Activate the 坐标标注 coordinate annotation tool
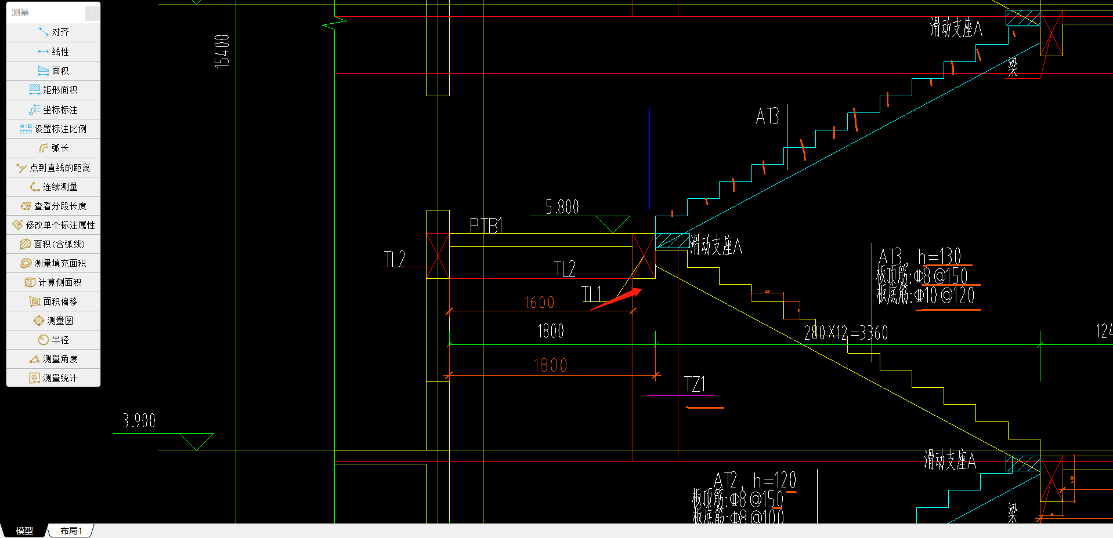The image size is (1113, 538). pos(53,110)
